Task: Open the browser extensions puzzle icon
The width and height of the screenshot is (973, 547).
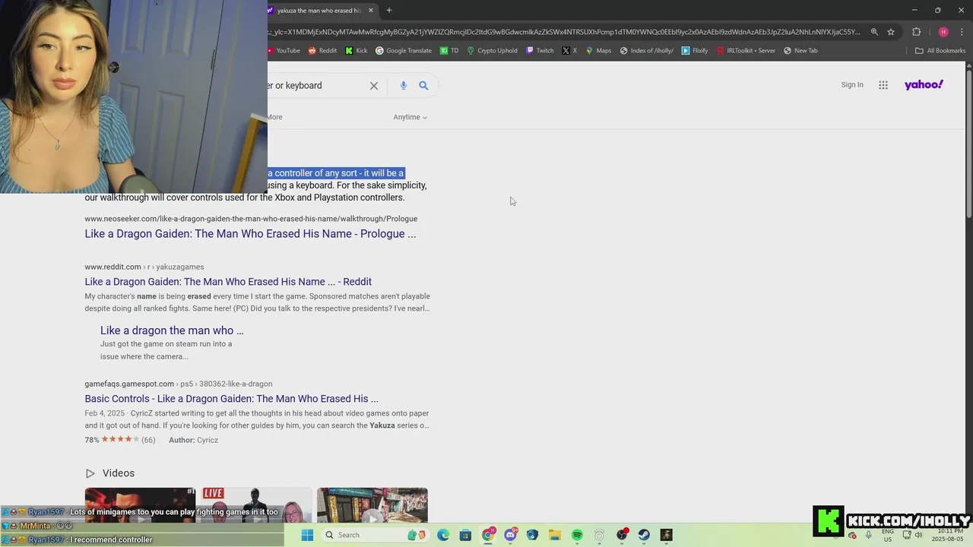Action: click(916, 32)
